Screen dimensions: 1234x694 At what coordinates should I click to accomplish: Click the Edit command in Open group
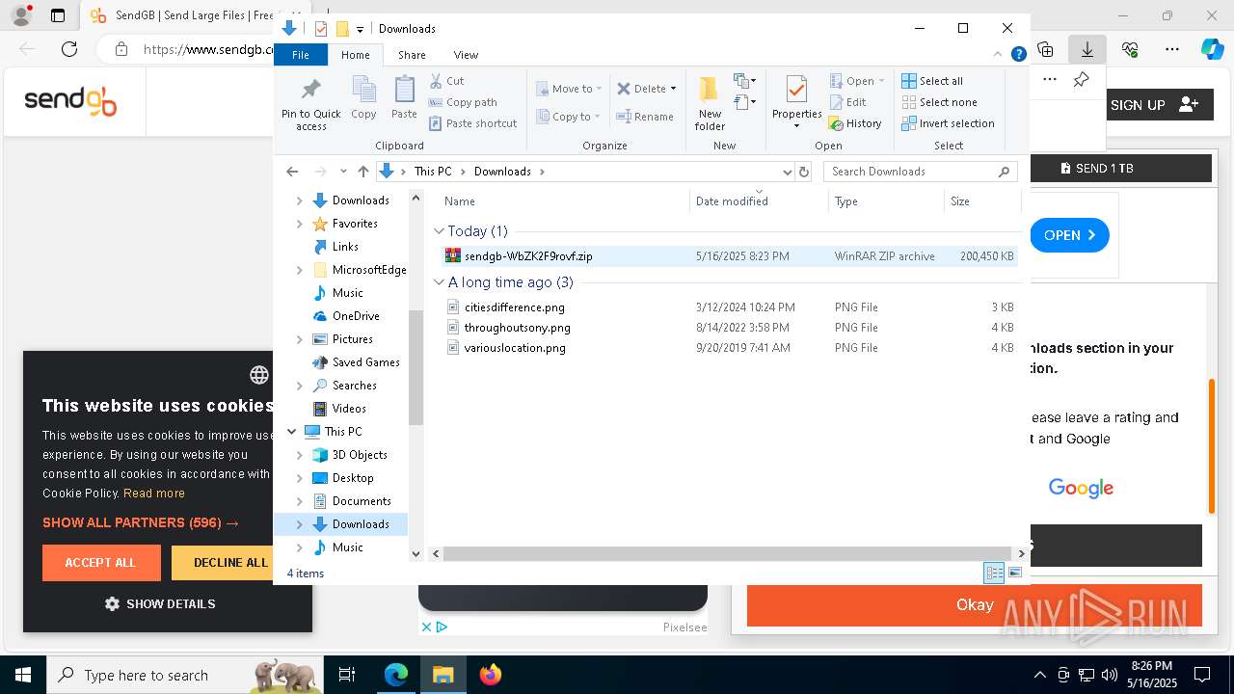pos(847,102)
